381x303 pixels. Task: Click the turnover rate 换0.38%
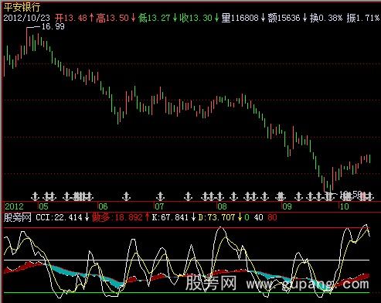(x=326, y=18)
